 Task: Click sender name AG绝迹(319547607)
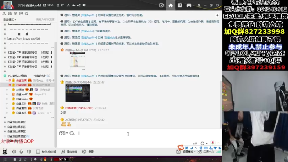pyautogui.click(x=78, y=120)
